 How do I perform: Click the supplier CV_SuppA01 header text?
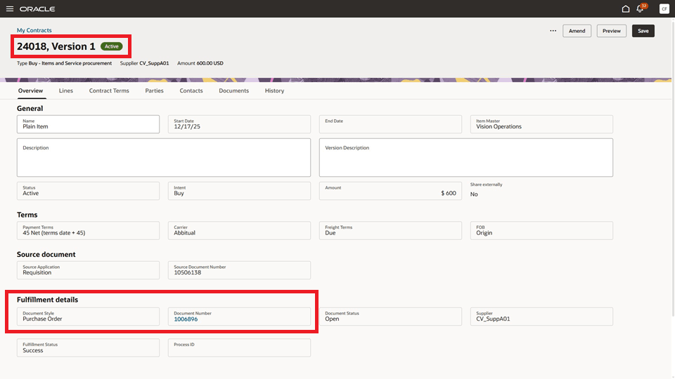point(154,63)
